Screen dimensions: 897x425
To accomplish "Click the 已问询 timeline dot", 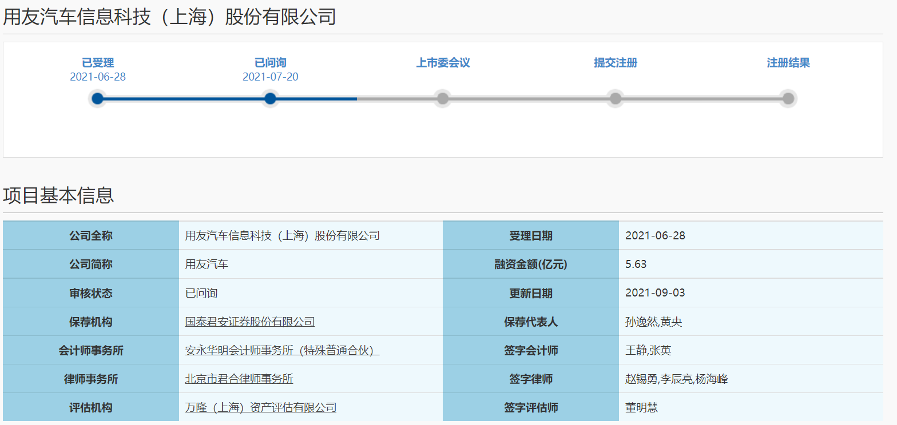I will pos(271,99).
